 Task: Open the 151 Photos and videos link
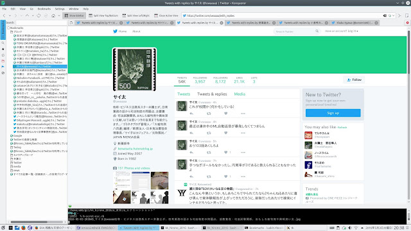tap(134, 168)
